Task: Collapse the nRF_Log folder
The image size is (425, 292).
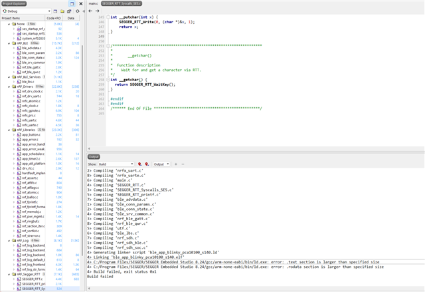Action: point(9,240)
